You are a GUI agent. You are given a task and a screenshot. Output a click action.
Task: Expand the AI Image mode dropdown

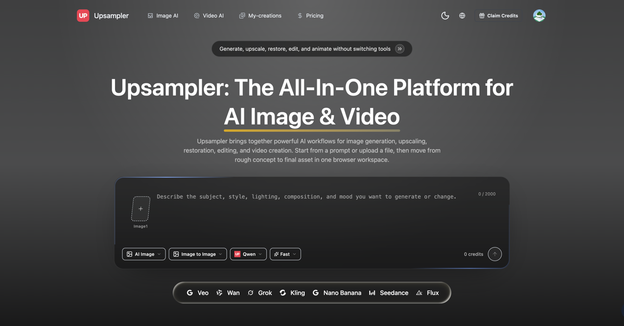click(144, 254)
